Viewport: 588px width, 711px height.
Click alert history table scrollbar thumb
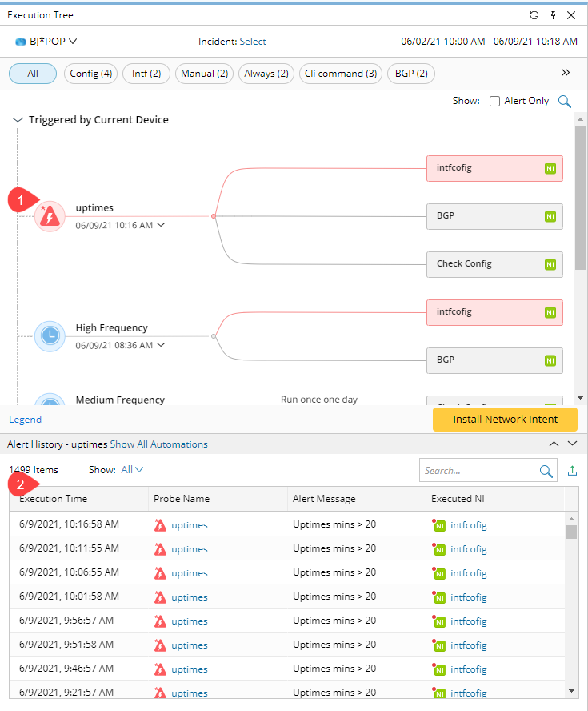point(571,532)
